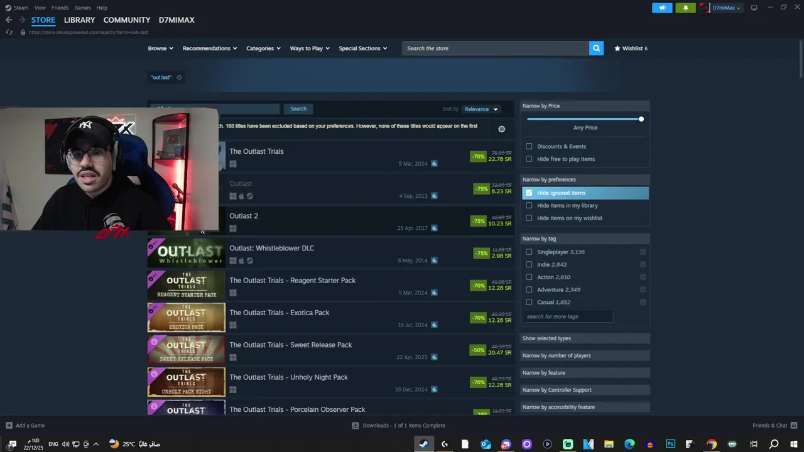The image size is (804, 452).
Task: Open the Special Sections dropdown
Action: pyautogui.click(x=362, y=48)
